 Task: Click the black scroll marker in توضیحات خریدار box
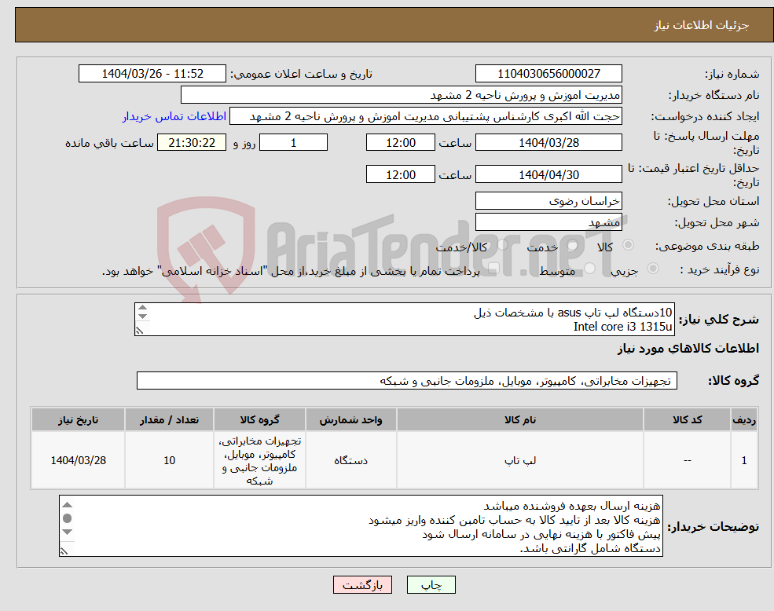click(67, 518)
